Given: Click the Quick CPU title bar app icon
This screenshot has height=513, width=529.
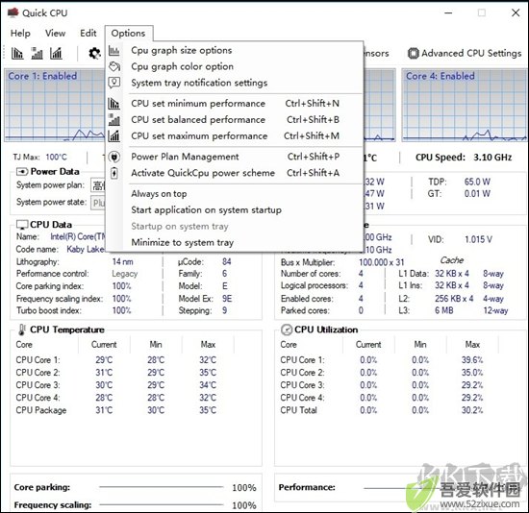Looking at the screenshot, I should [x=13, y=12].
